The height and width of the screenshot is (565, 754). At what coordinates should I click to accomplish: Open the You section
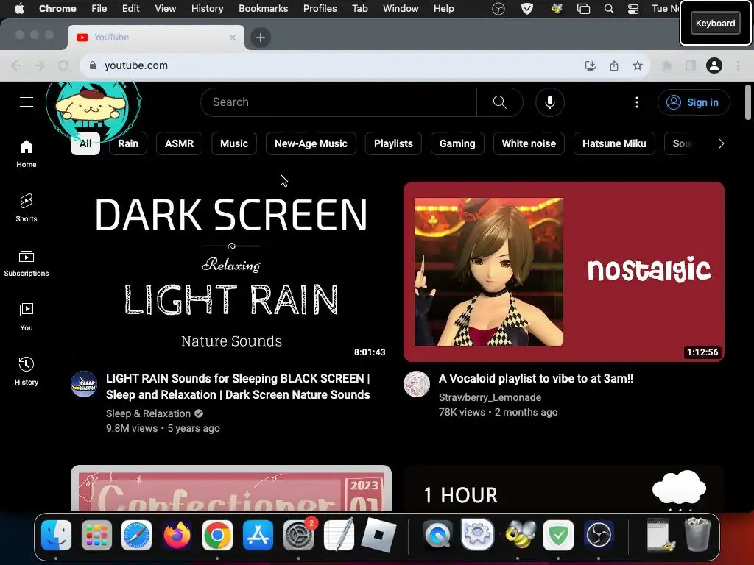coord(27,316)
